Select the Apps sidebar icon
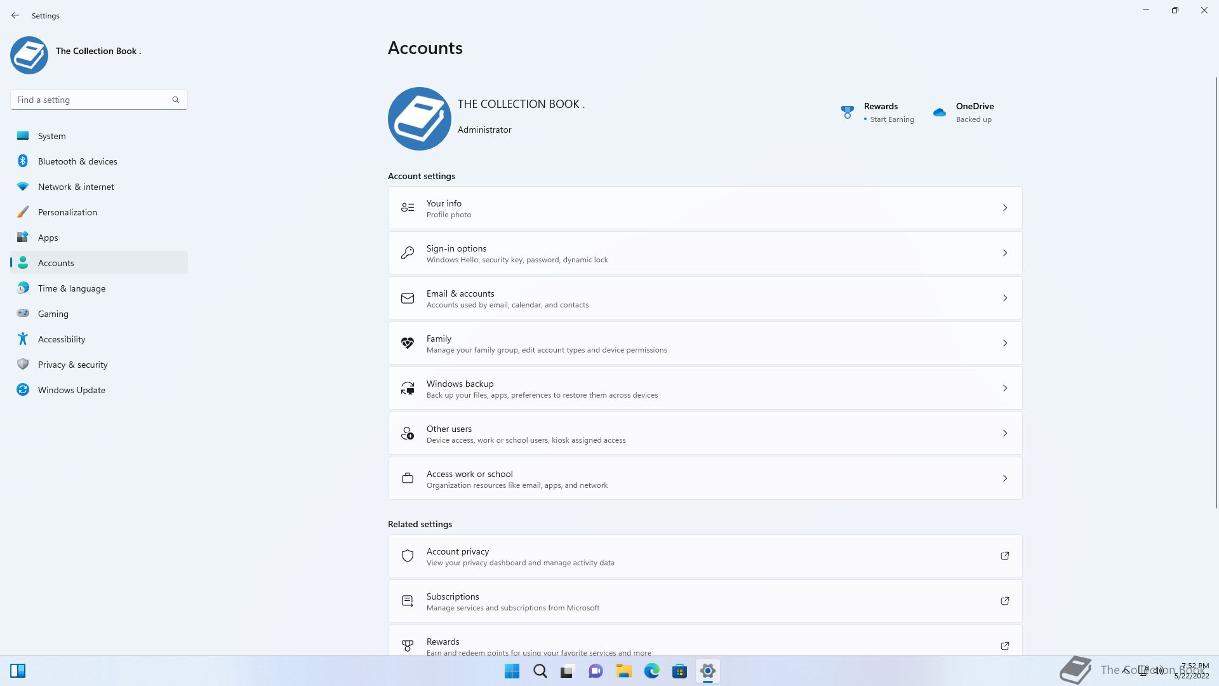1219x686 pixels. pos(23,237)
